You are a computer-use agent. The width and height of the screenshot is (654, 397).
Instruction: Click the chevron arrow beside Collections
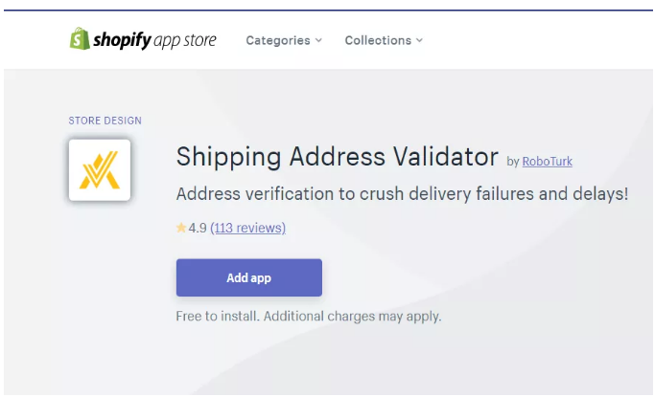(419, 40)
